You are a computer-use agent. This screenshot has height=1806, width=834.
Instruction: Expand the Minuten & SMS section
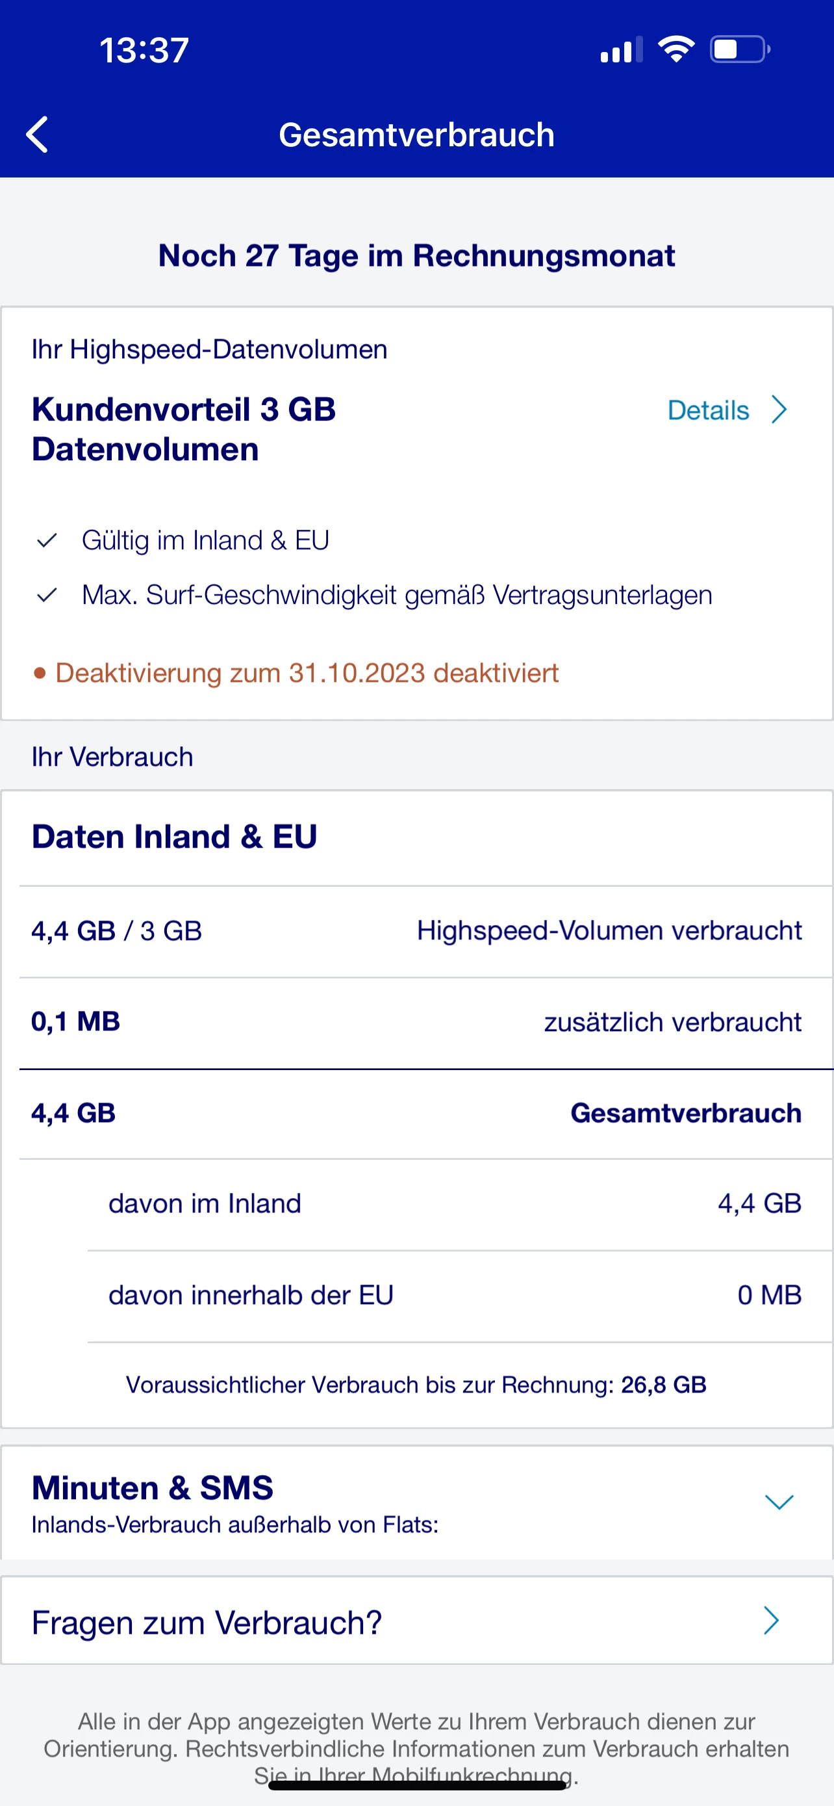click(x=779, y=1502)
